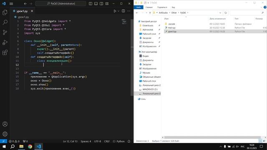The image size is (267, 150).
Task: Open the Manage gear menu
Action: click(x=5, y=134)
